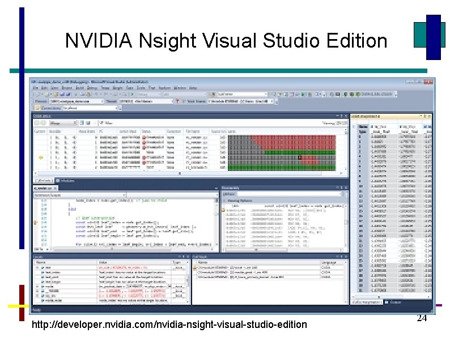Select the xl_render.cu editor tab
The height and width of the screenshot is (337, 450).
(46, 188)
